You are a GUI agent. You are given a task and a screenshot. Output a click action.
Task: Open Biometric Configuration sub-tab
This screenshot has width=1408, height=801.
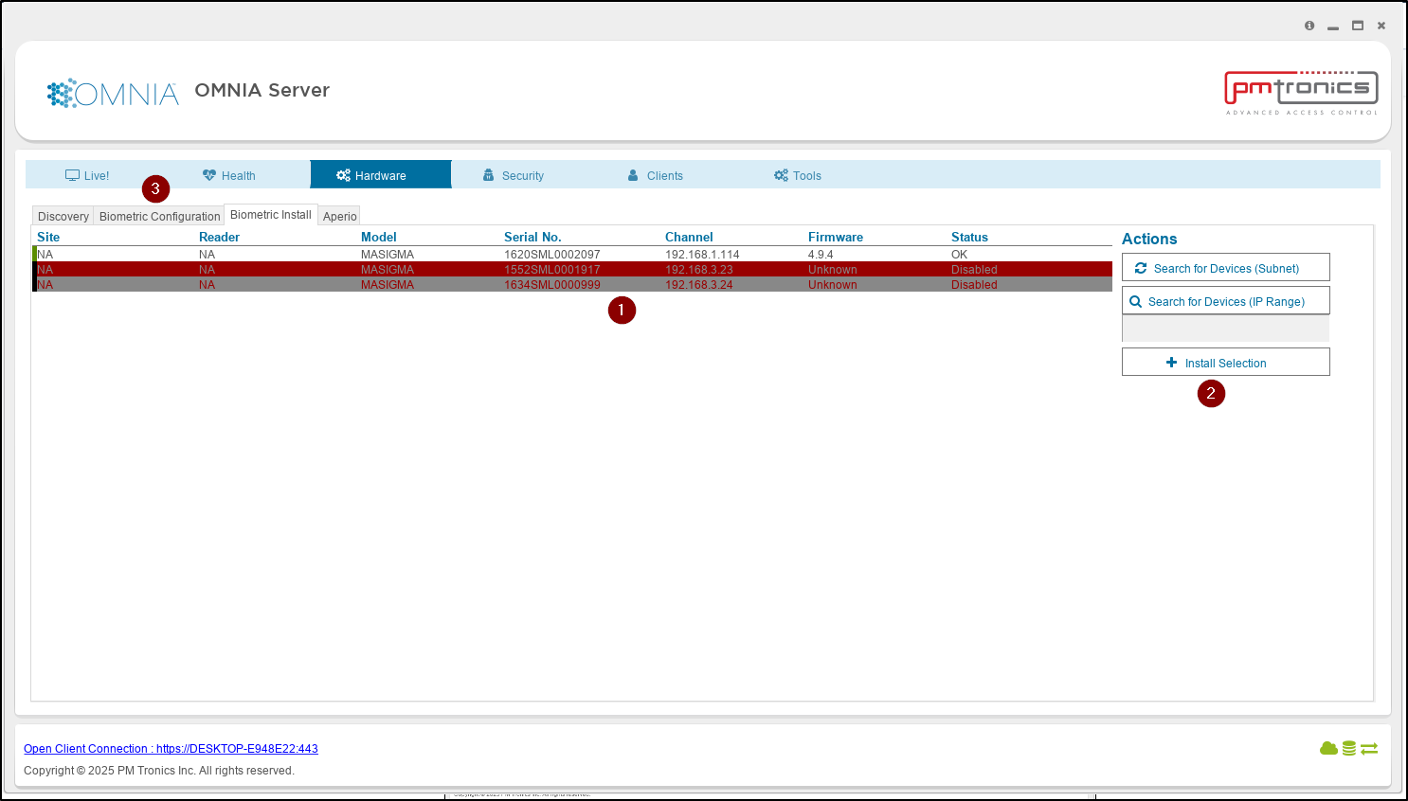(159, 216)
